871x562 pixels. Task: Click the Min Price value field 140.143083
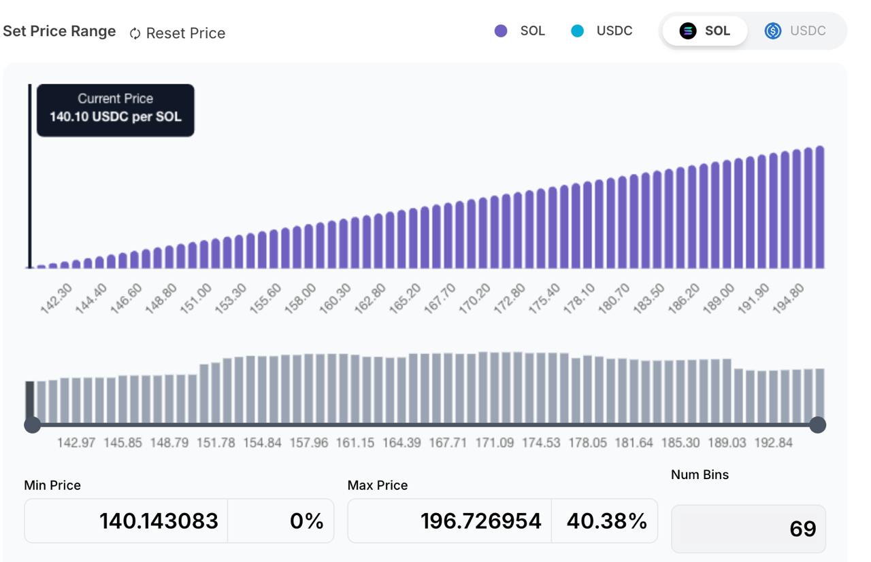click(x=126, y=521)
